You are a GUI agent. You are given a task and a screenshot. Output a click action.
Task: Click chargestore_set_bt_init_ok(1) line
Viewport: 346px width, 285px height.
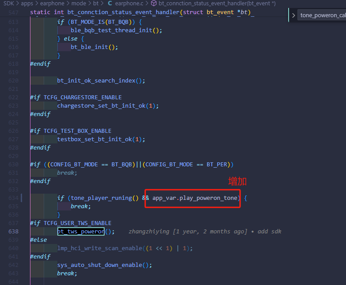(x=108, y=106)
